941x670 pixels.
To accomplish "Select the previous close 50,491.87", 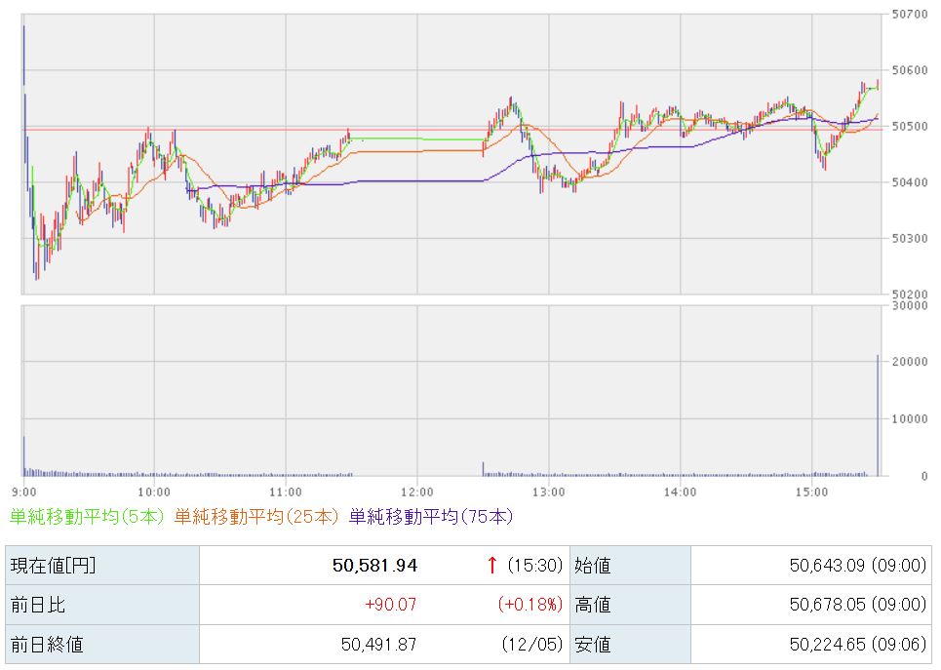I will [379, 644].
